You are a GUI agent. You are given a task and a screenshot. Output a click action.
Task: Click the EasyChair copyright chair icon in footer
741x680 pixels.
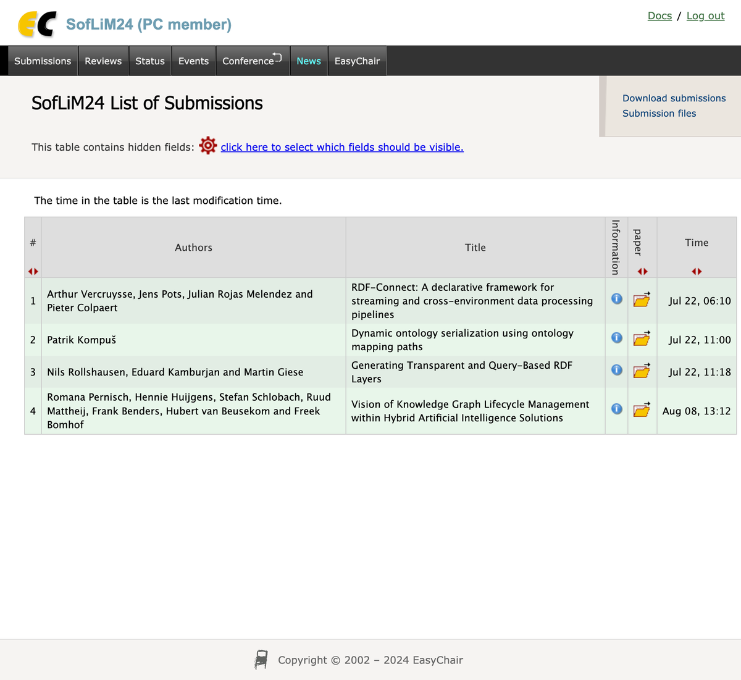tap(260, 659)
